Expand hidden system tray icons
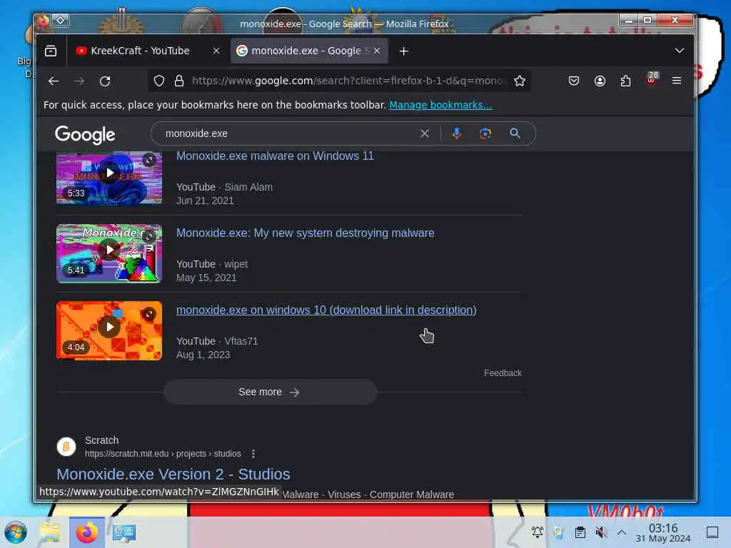Screen dimensions: 731x548 pos(622,532)
